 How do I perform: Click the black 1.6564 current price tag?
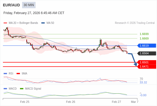pos(147,53)
